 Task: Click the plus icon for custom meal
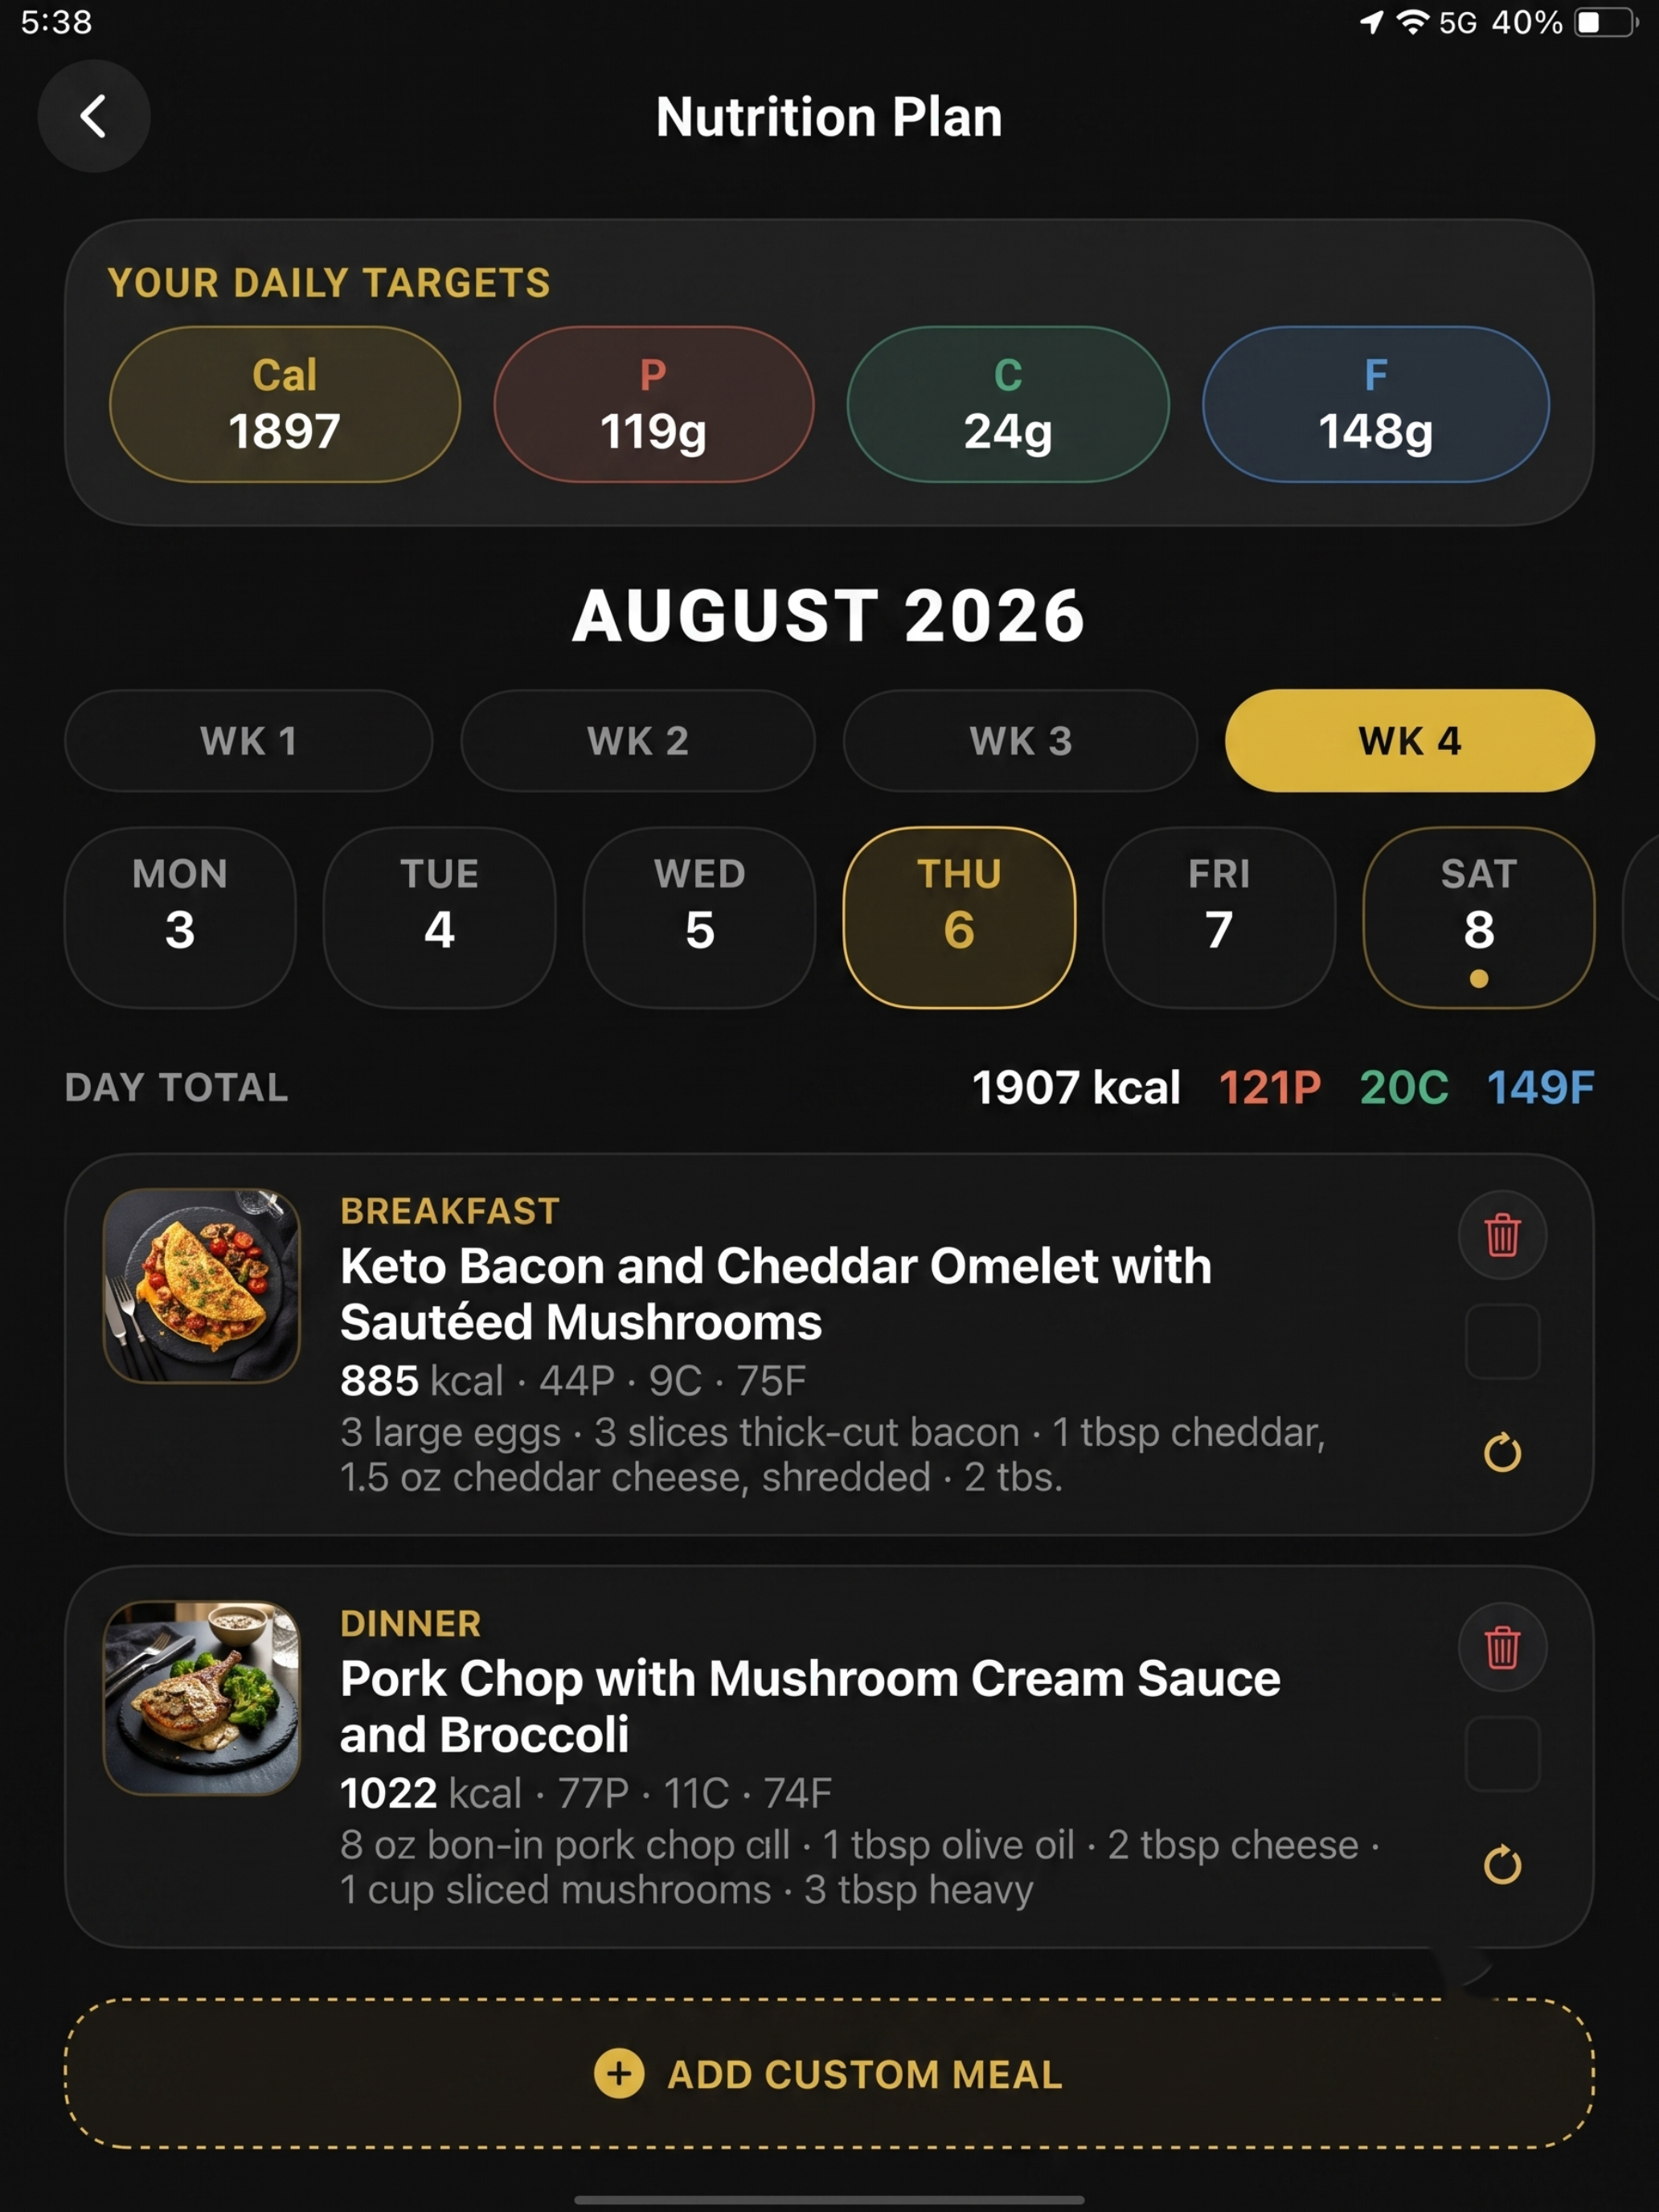[x=619, y=2074]
